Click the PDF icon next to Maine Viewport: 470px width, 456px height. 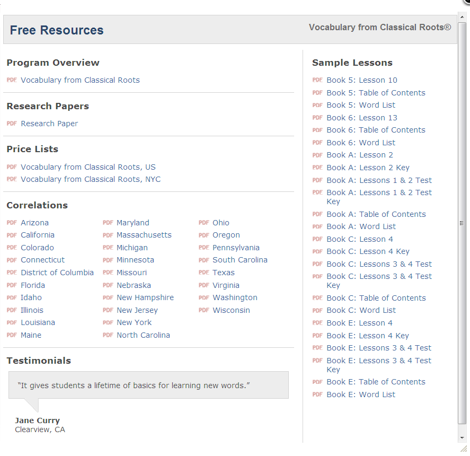[12, 335]
